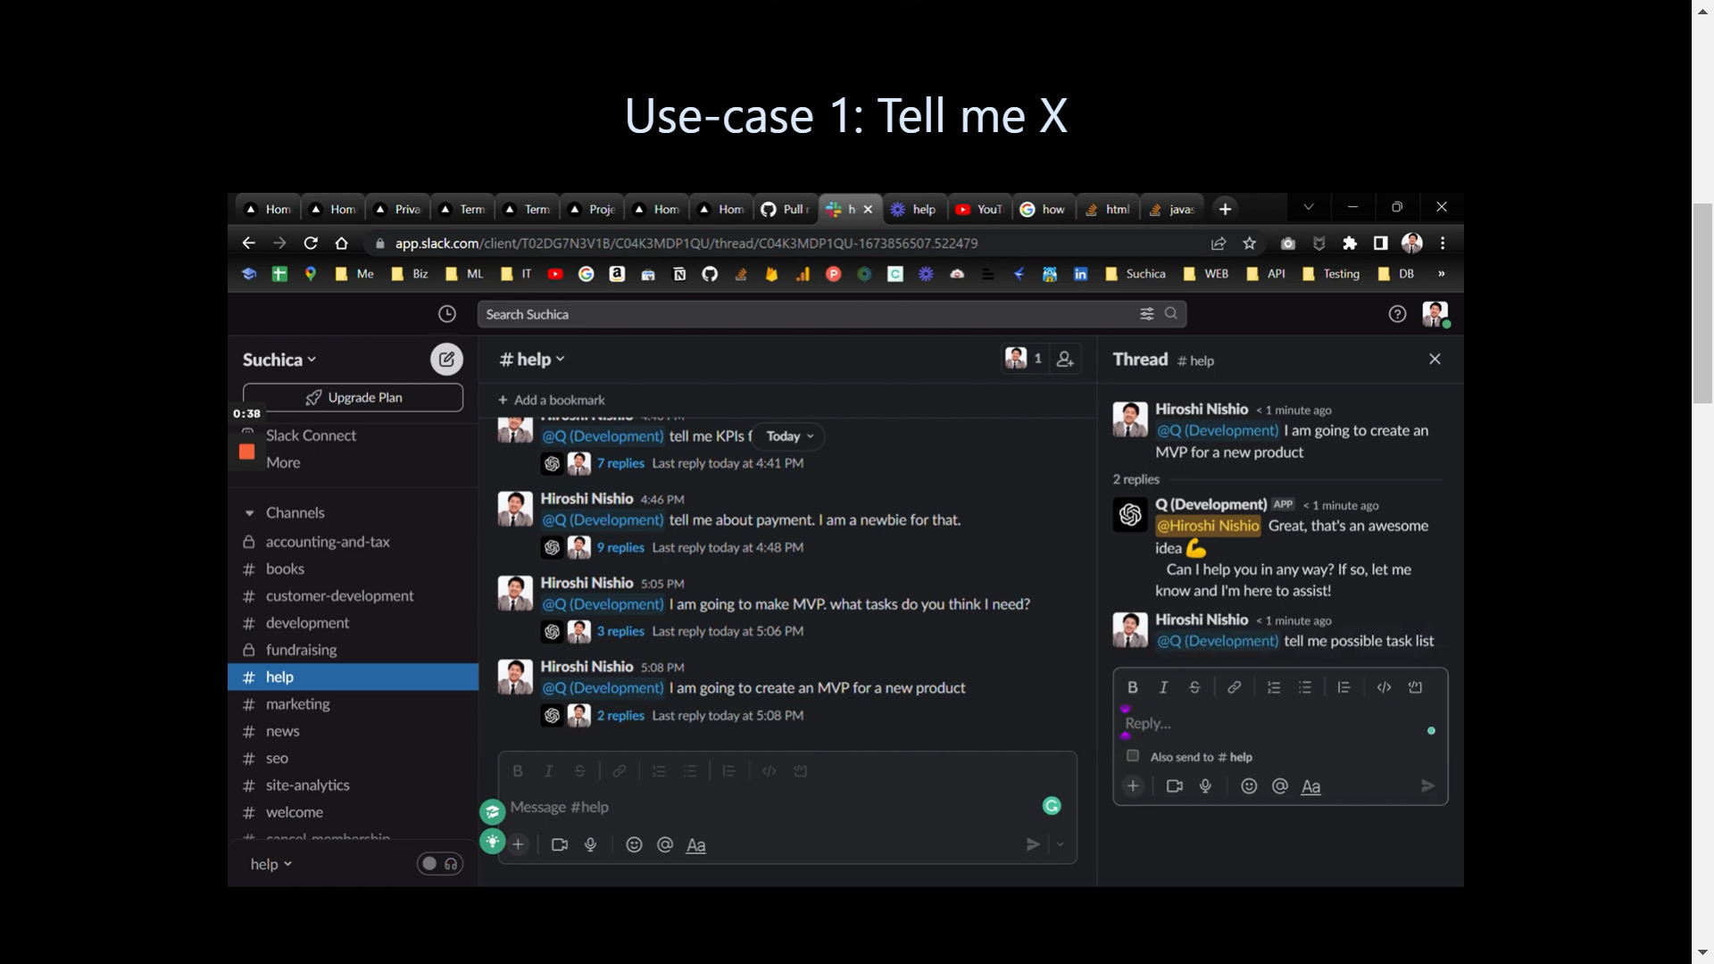Image resolution: width=1714 pixels, height=964 pixels.
Task: Click the Search Suchica field
Action: [x=803, y=314]
